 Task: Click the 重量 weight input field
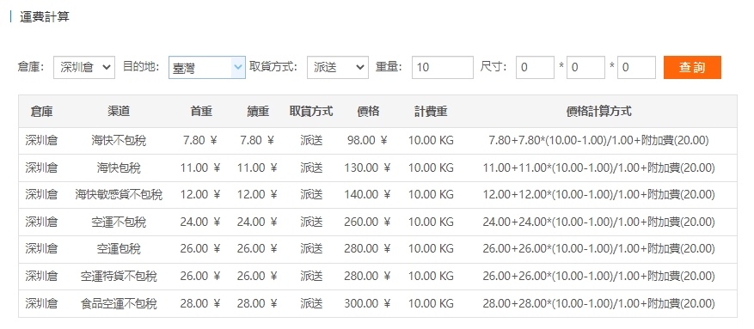point(443,67)
